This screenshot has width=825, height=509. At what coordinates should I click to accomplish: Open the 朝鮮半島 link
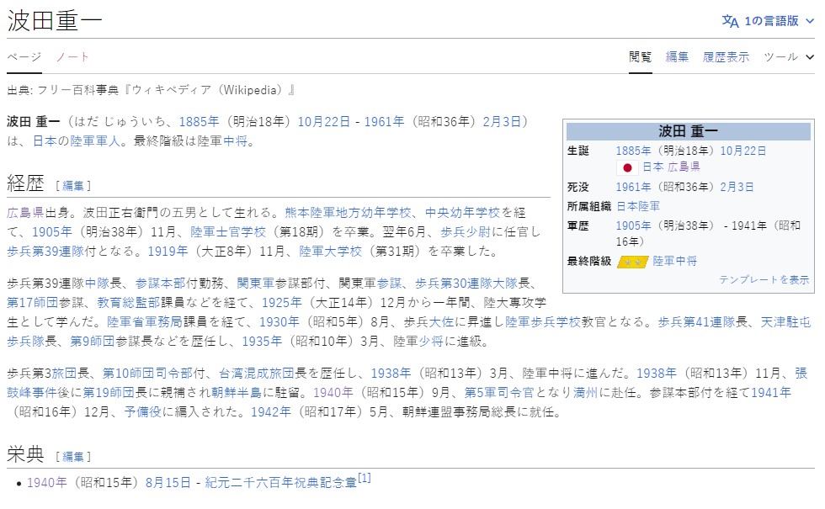click(237, 393)
